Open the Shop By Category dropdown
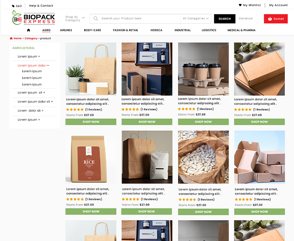294x241 pixels. [75, 18]
